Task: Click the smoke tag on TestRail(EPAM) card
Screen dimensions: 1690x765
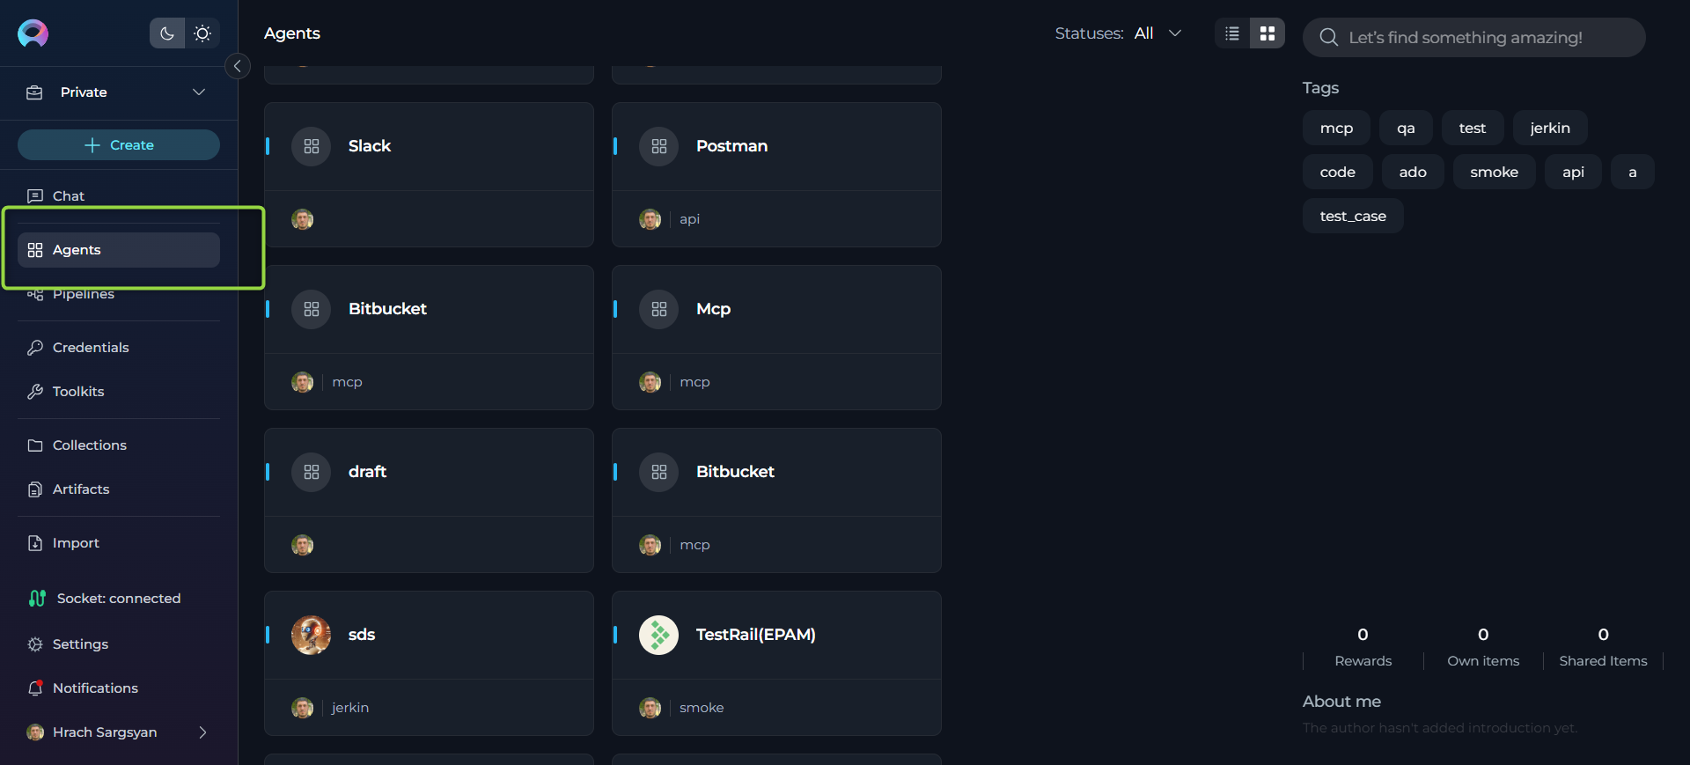Action: 702,708
